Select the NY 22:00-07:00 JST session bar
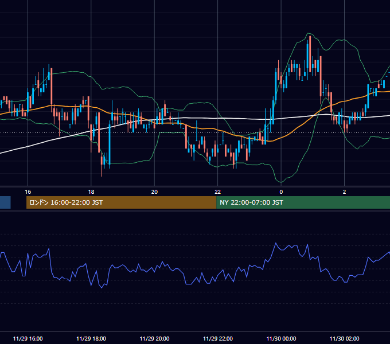Image resolution: width=390 pixels, height=344 pixels. pyautogui.click(x=303, y=202)
